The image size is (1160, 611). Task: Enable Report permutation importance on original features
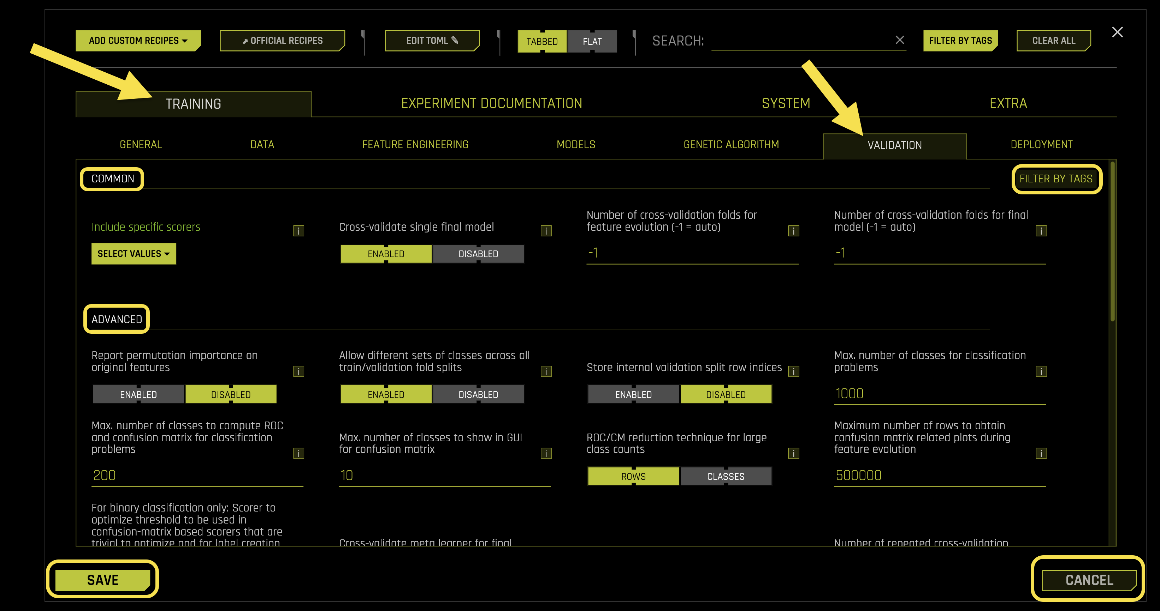[138, 394]
